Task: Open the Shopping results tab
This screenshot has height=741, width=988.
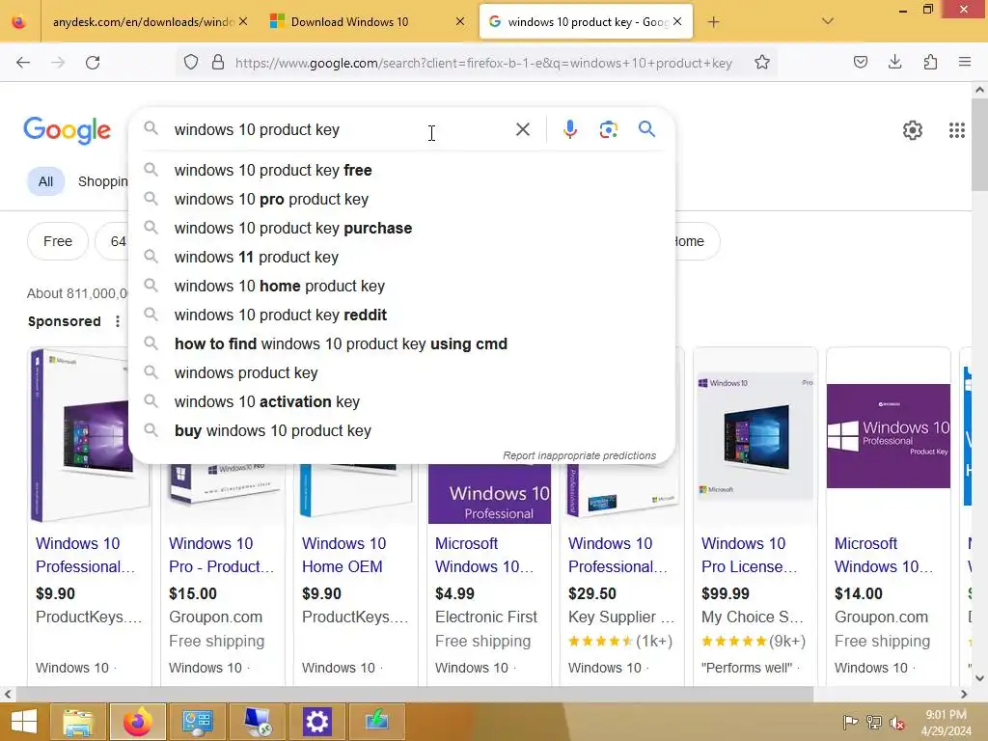Action: [102, 182]
